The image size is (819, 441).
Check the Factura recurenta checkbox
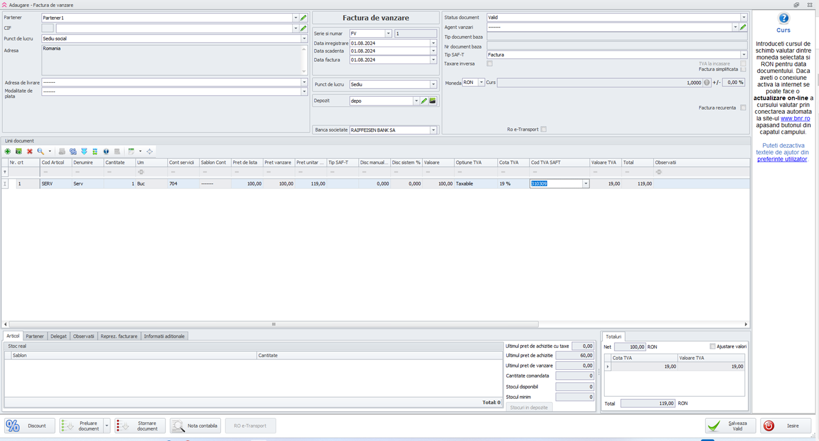743,108
